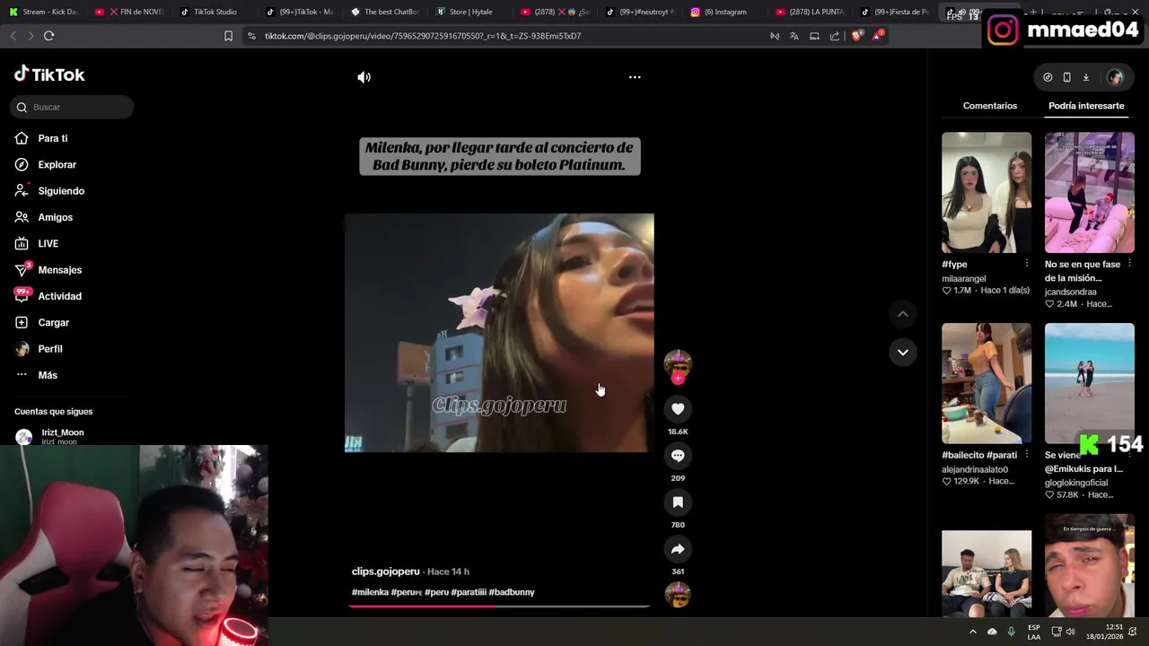Seek on the video progress bar

(x=499, y=606)
